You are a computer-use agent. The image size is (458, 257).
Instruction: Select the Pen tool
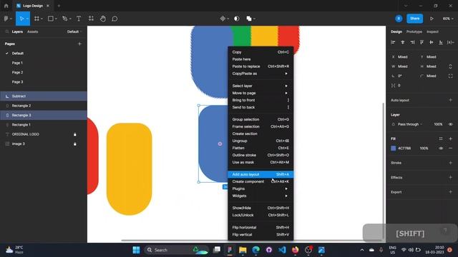pos(64,19)
